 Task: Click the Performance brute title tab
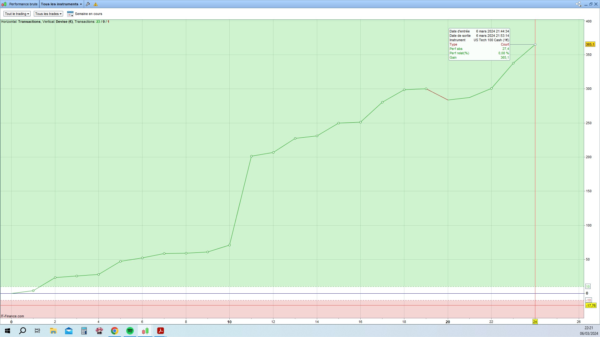click(x=23, y=4)
